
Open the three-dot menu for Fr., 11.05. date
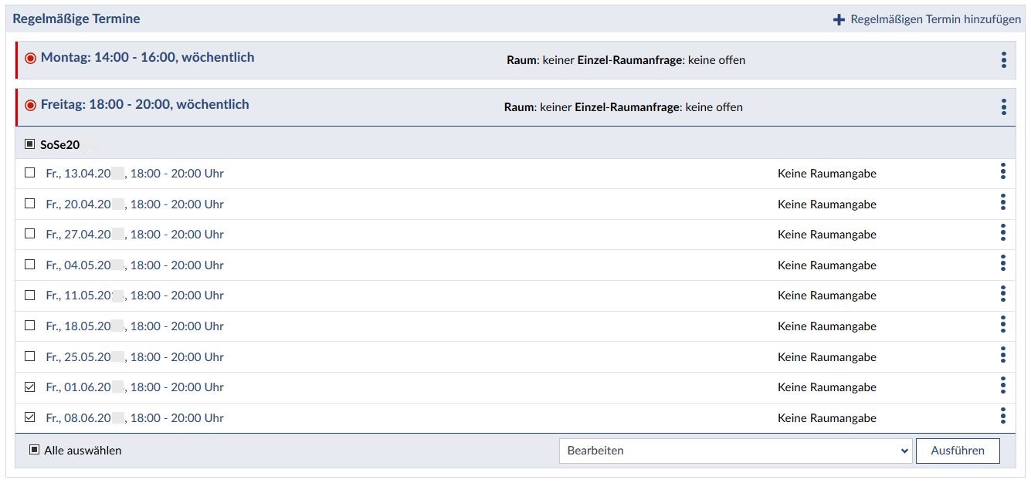[1002, 294]
